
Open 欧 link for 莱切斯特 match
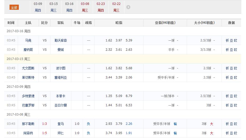click(235, 77)
